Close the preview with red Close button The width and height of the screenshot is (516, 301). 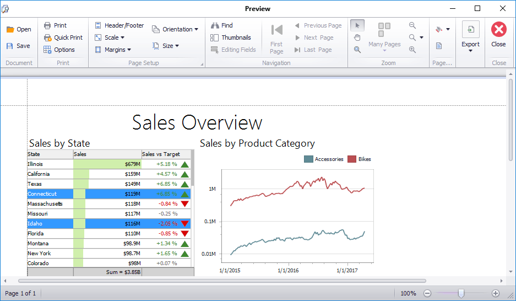click(x=498, y=34)
